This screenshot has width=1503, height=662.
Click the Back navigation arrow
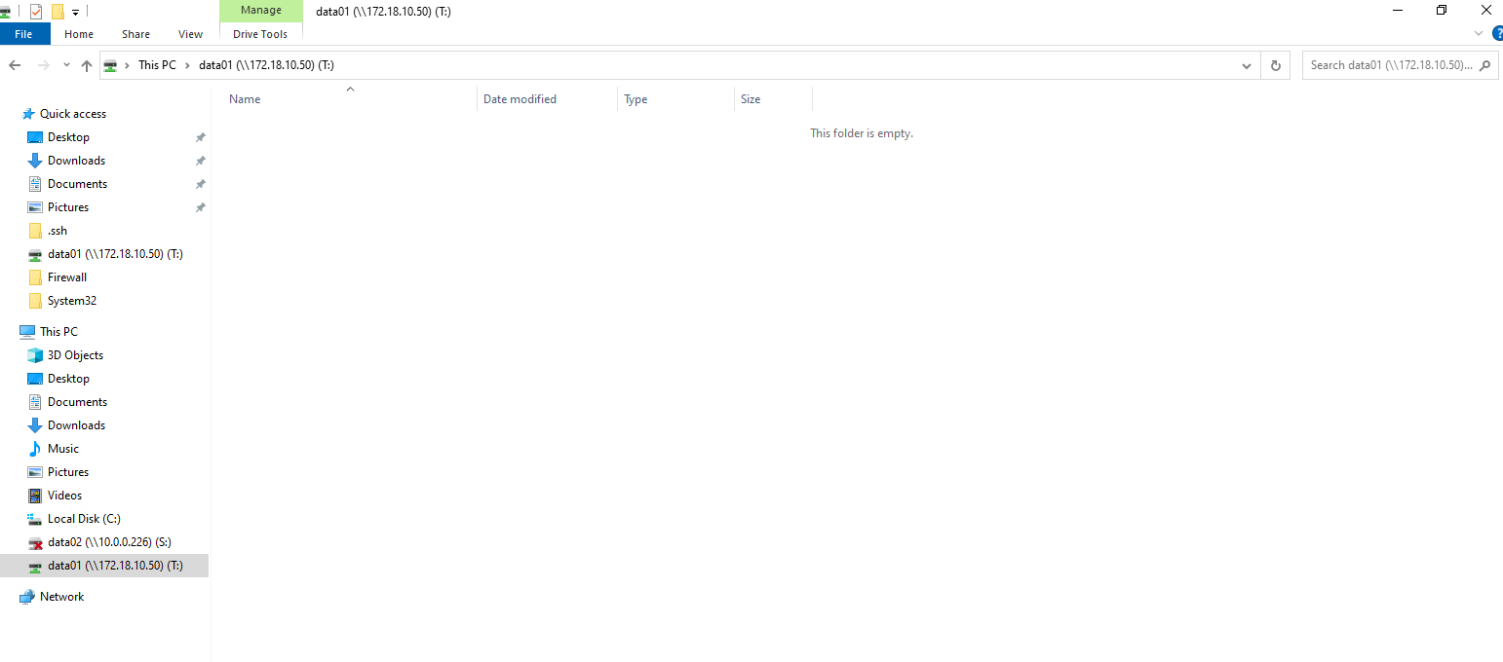[15, 65]
